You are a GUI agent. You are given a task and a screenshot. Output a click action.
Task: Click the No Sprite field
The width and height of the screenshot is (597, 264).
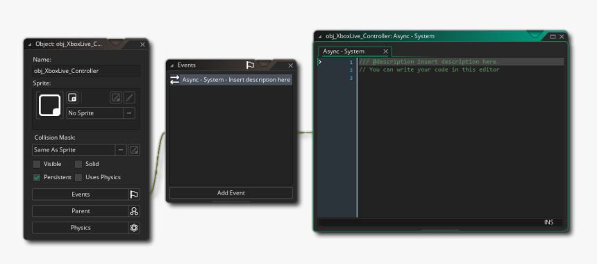[x=95, y=113]
